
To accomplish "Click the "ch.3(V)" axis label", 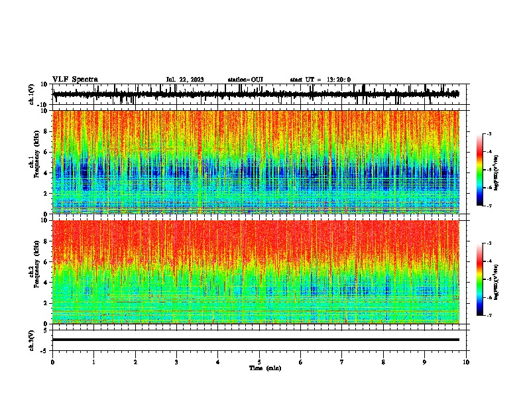I will (32, 340).
